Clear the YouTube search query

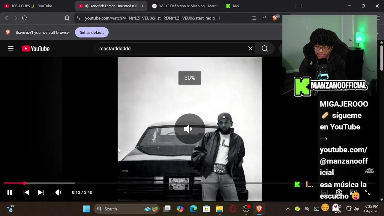pos(250,49)
